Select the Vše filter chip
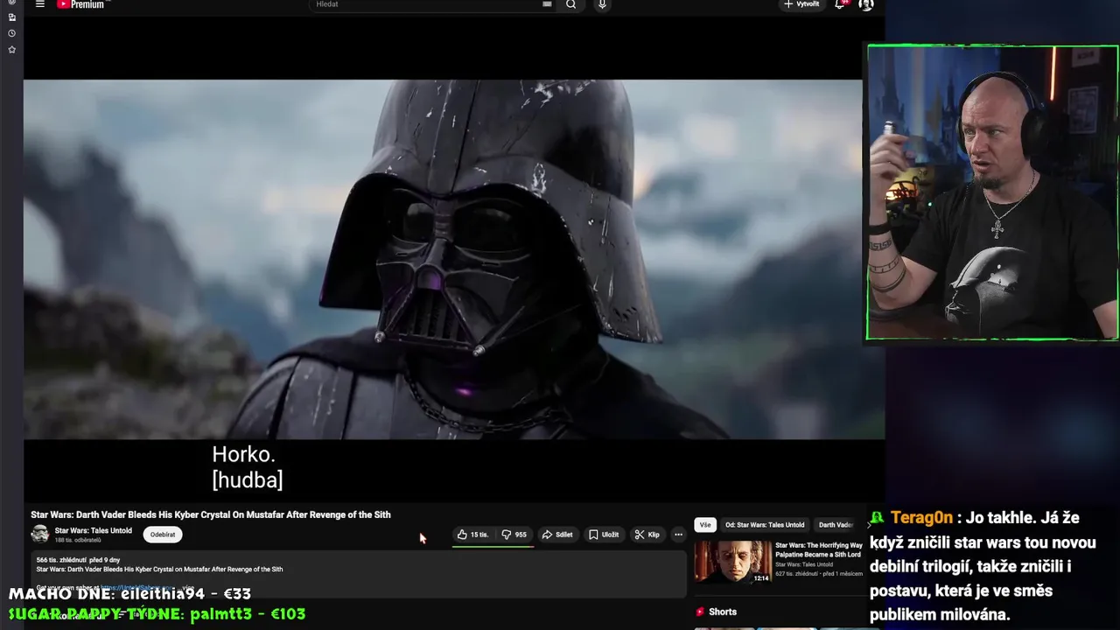Screen dimensions: 1120x630 705,525
